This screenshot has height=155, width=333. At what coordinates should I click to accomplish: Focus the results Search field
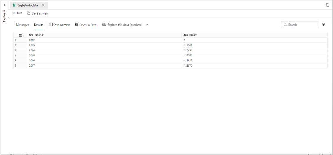300,25
